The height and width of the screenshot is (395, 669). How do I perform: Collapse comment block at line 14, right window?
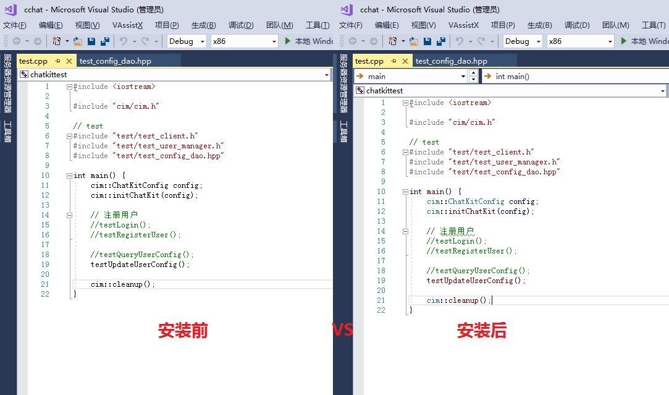coord(405,231)
